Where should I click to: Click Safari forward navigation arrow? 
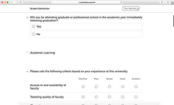click(15, 2)
